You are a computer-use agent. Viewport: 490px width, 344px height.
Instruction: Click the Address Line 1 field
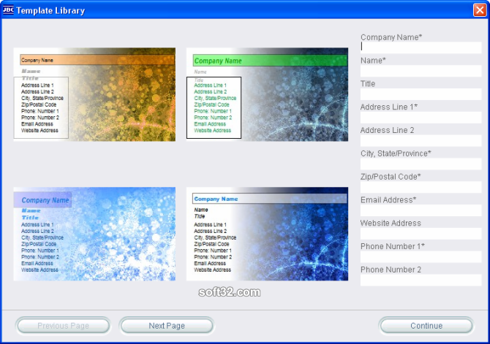[421, 118]
